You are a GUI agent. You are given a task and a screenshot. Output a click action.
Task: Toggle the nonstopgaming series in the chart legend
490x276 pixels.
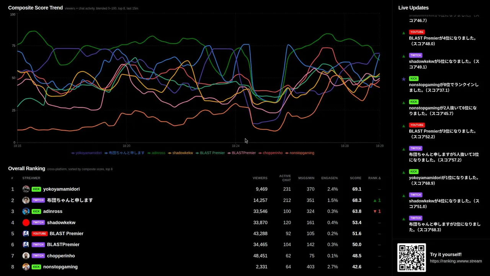pos(299,153)
